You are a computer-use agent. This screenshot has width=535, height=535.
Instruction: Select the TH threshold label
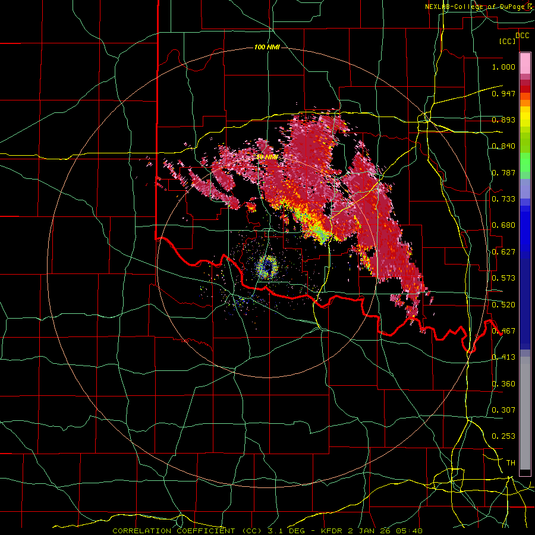tap(511, 462)
